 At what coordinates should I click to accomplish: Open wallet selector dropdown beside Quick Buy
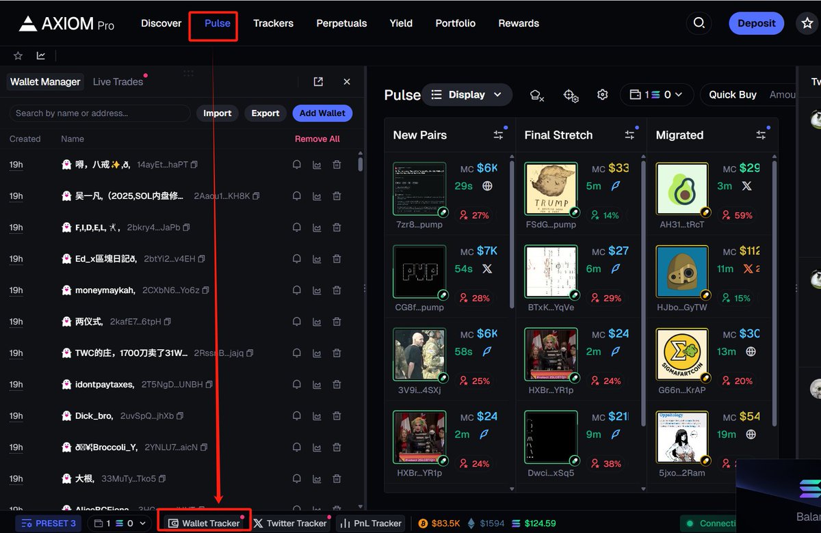click(656, 95)
